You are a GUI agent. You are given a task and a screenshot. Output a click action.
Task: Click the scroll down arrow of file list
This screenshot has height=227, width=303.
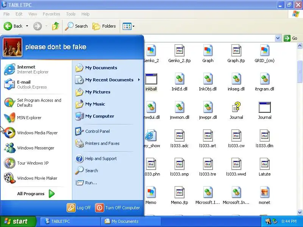(300, 212)
